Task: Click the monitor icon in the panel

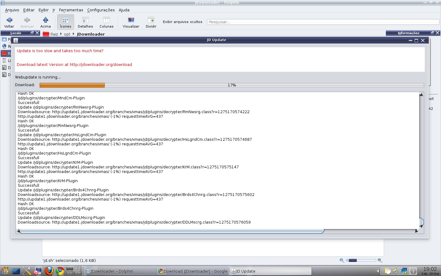Action: (38, 271)
